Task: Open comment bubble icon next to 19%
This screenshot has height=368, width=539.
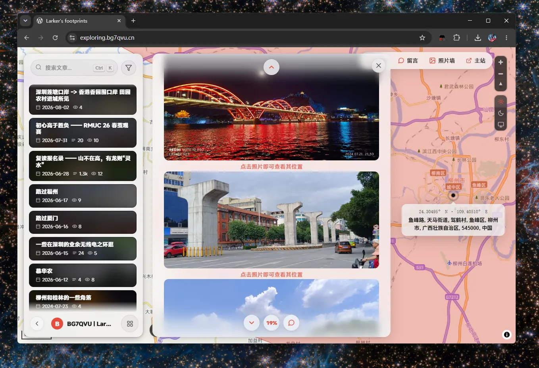Action: [291, 323]
